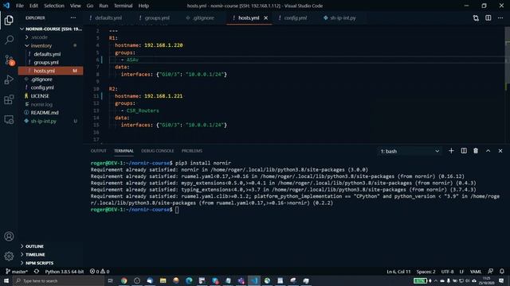Open Source Control view with badge
510x286 pixels.
[x=9, y=60]
